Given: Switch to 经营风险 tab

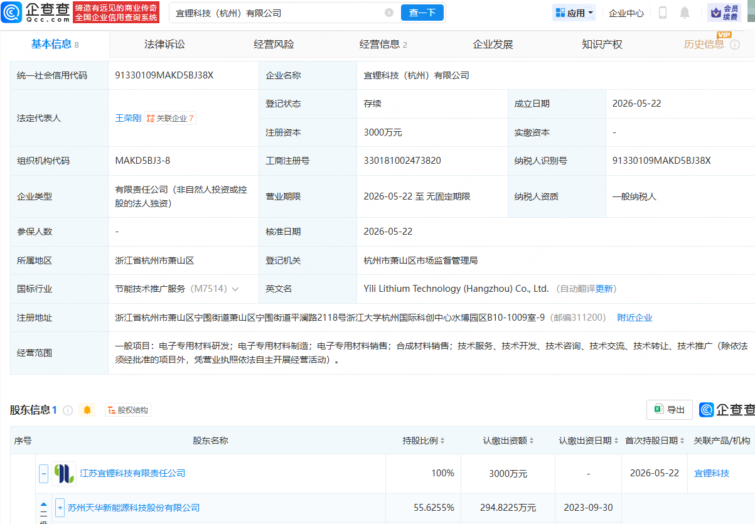Looking at the screenshot, I should pos(274,44).
